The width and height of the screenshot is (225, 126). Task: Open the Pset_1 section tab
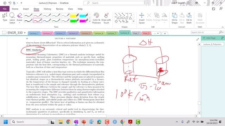tap(136, 33)
